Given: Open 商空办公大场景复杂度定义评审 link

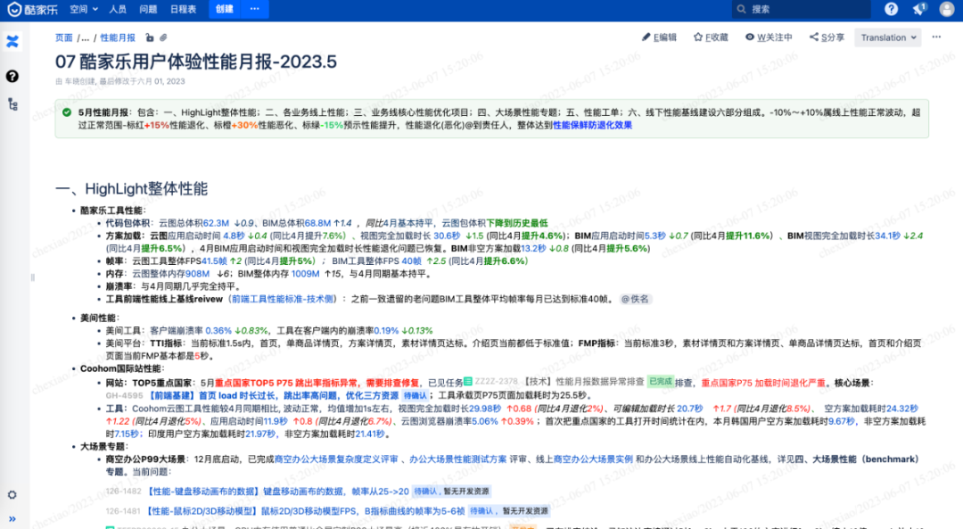Looking at the screenshot, I should 336,459.
